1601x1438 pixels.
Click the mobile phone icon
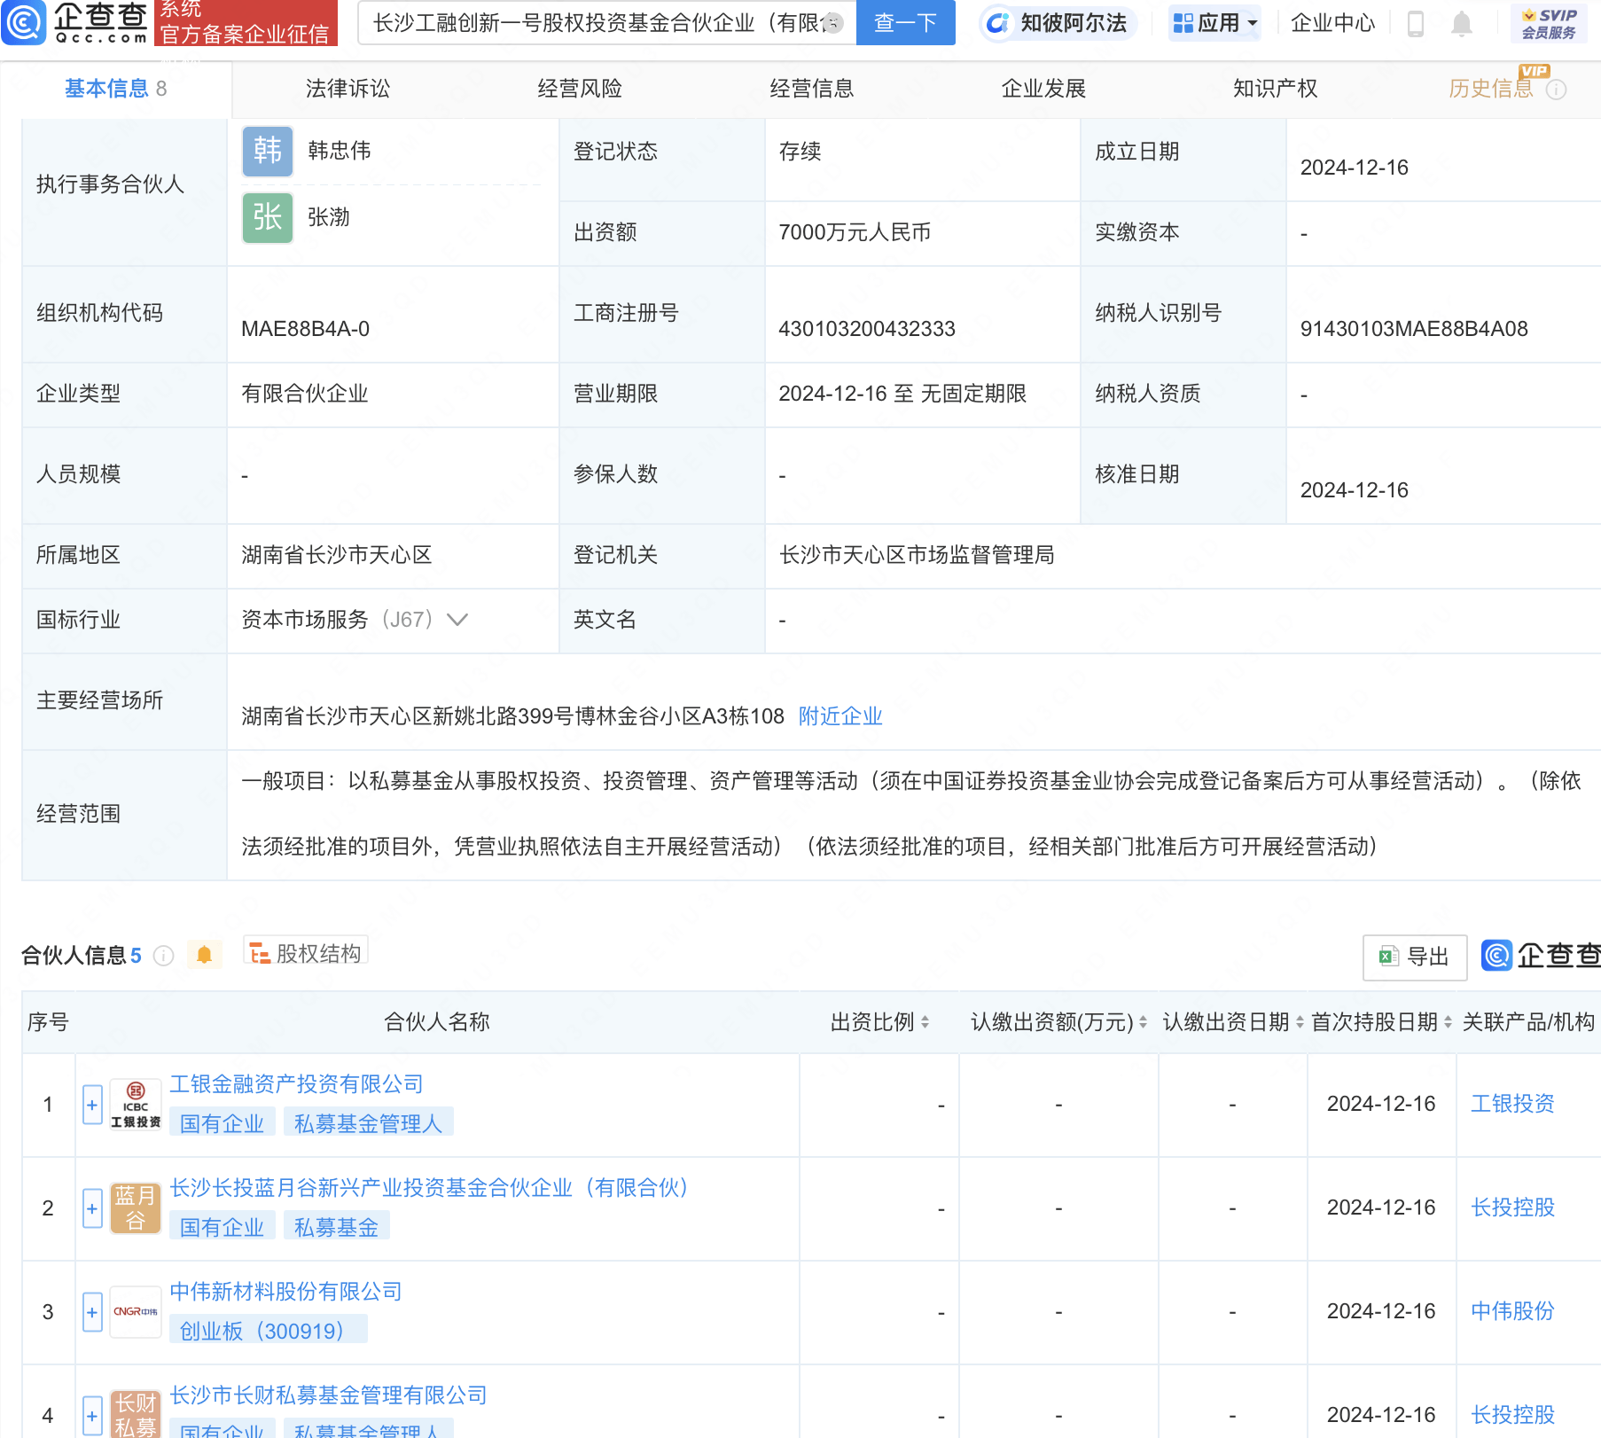coord(1416,23)
